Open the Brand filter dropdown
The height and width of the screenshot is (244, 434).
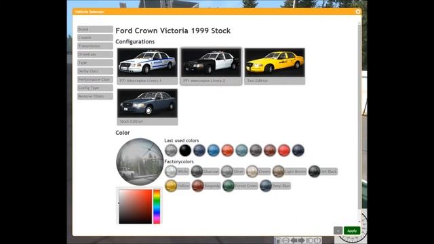(95, 29)
